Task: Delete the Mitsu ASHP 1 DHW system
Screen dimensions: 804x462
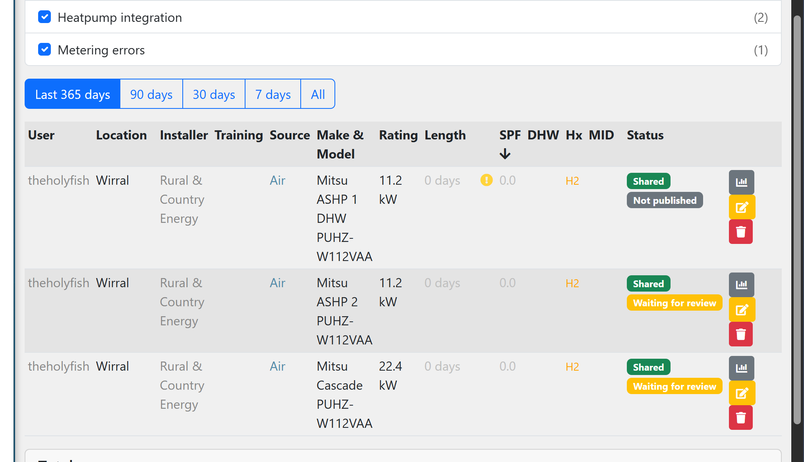Action: click(x=740, y=232)
